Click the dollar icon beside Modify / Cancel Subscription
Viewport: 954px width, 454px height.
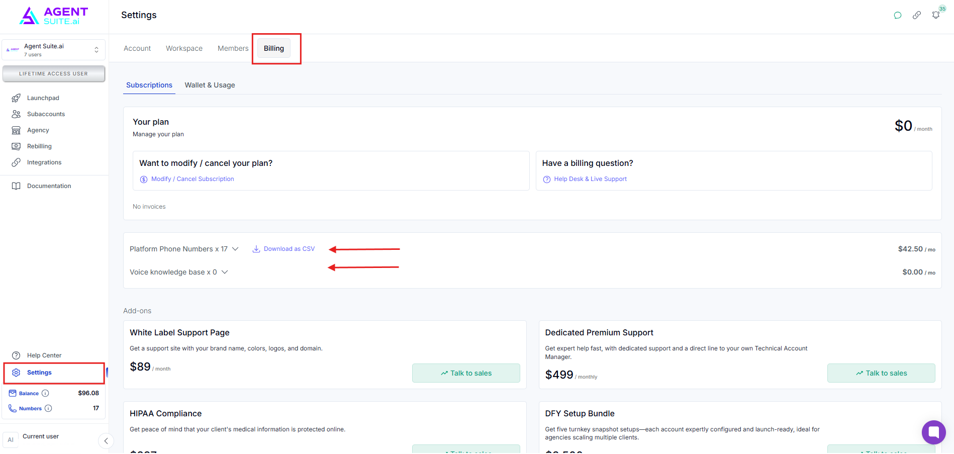coord(144,179)
